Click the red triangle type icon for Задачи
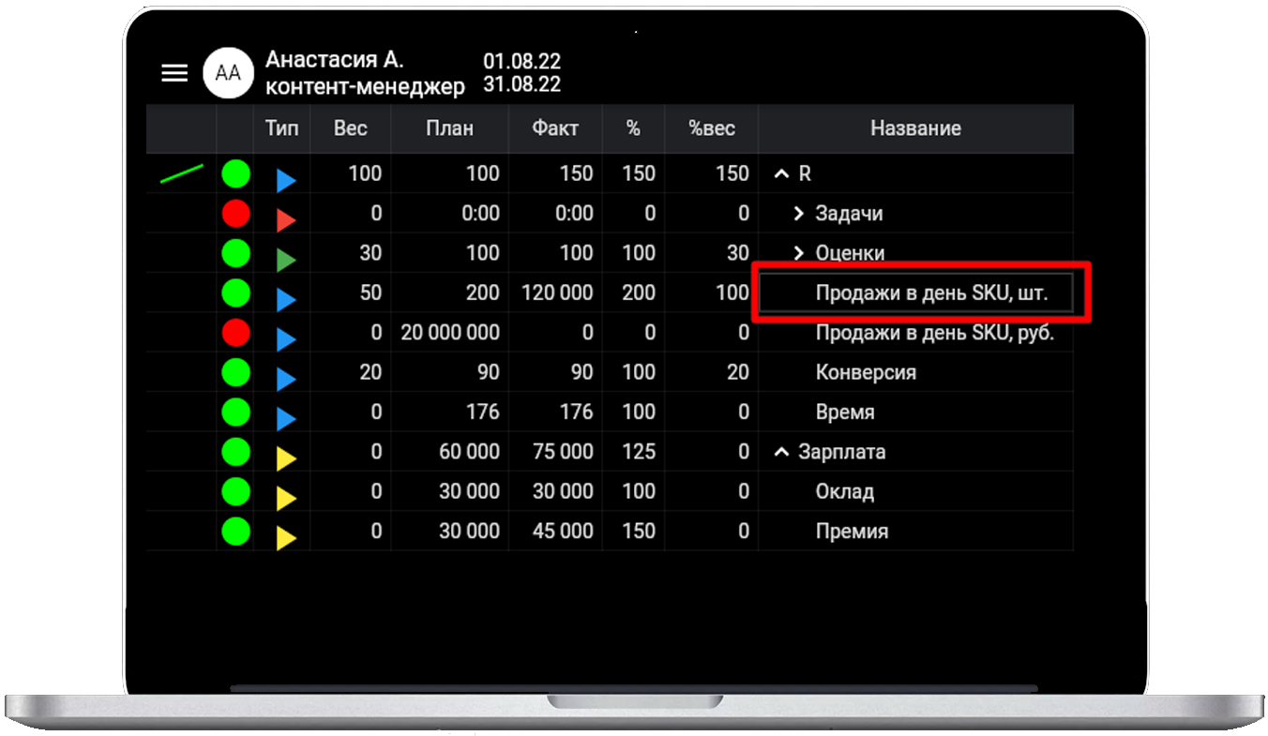The height and width of the screenshot is (736, 1268). [x=286, y=220]
